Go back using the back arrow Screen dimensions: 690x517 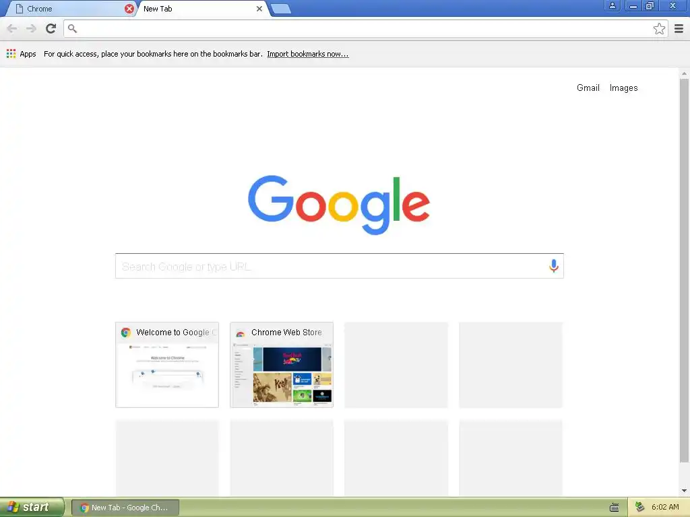(12, 28)
